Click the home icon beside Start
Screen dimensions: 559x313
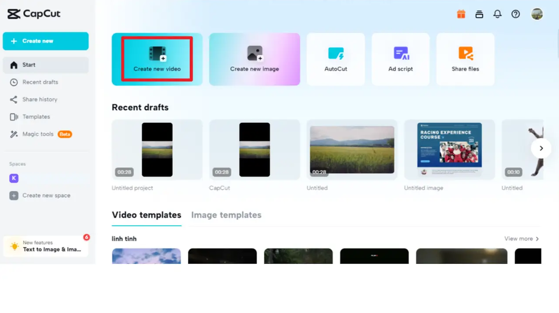(14, 65)
